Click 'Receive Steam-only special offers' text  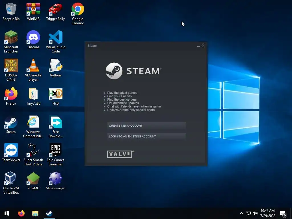click(x=131, y=110)
